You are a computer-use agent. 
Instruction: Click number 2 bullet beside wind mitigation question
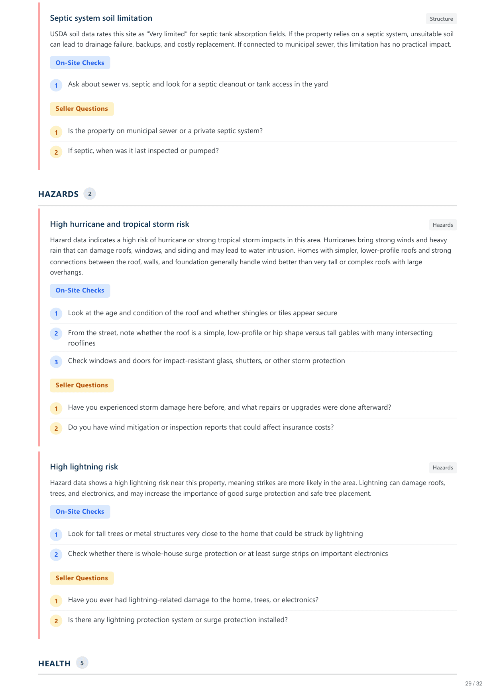coord(56,428)
